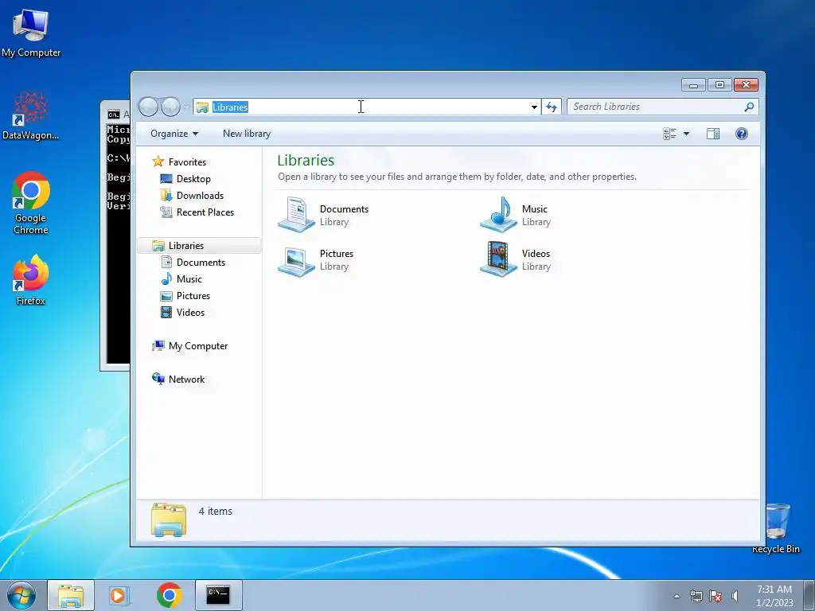Minimize the Libraries Explorer window

(693, 84)
